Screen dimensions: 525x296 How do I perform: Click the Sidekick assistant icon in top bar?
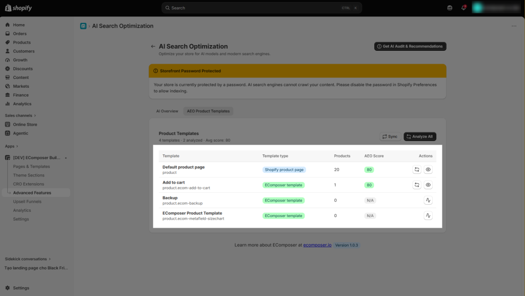450,8
